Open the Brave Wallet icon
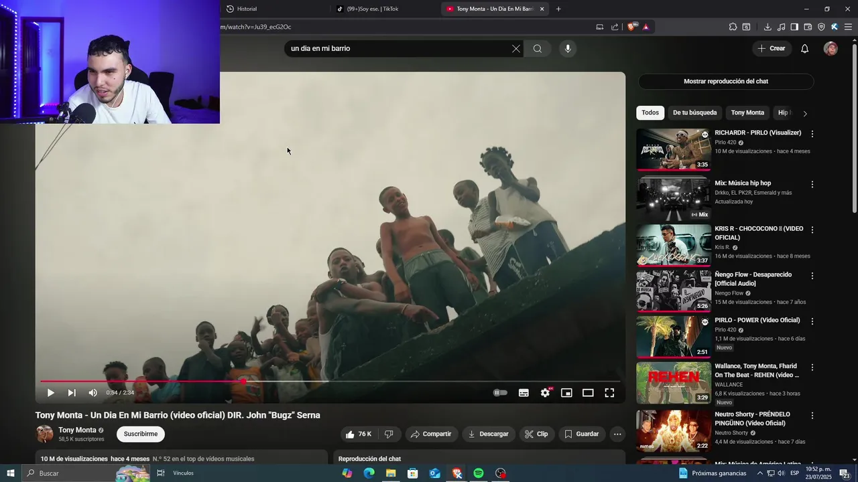The height and width of the screenshot is (482, 858). point(808,27)
